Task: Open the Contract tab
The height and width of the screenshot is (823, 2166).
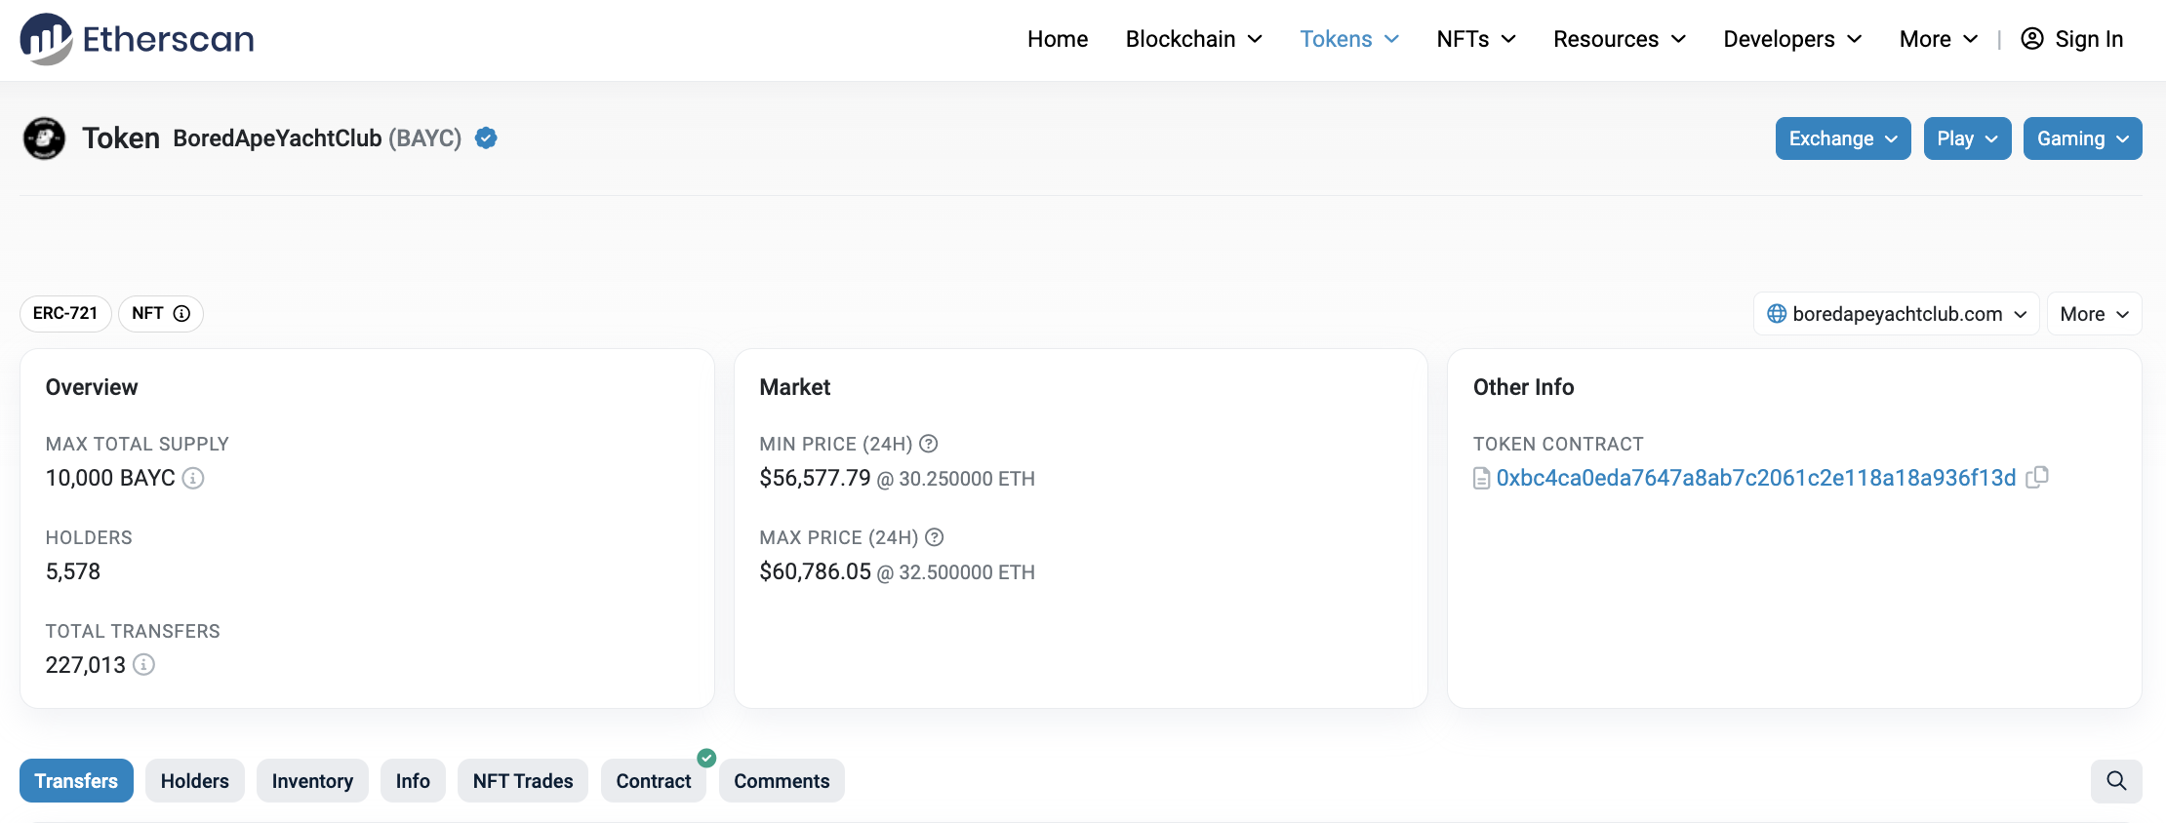Action: pos(654,781)
